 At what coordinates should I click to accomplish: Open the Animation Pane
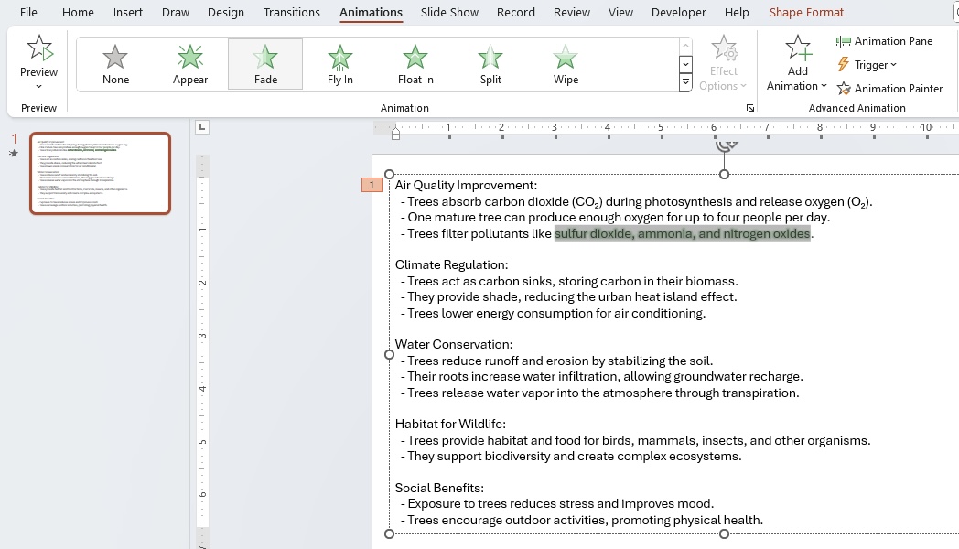pyautogui.click(x=884, y=41)
